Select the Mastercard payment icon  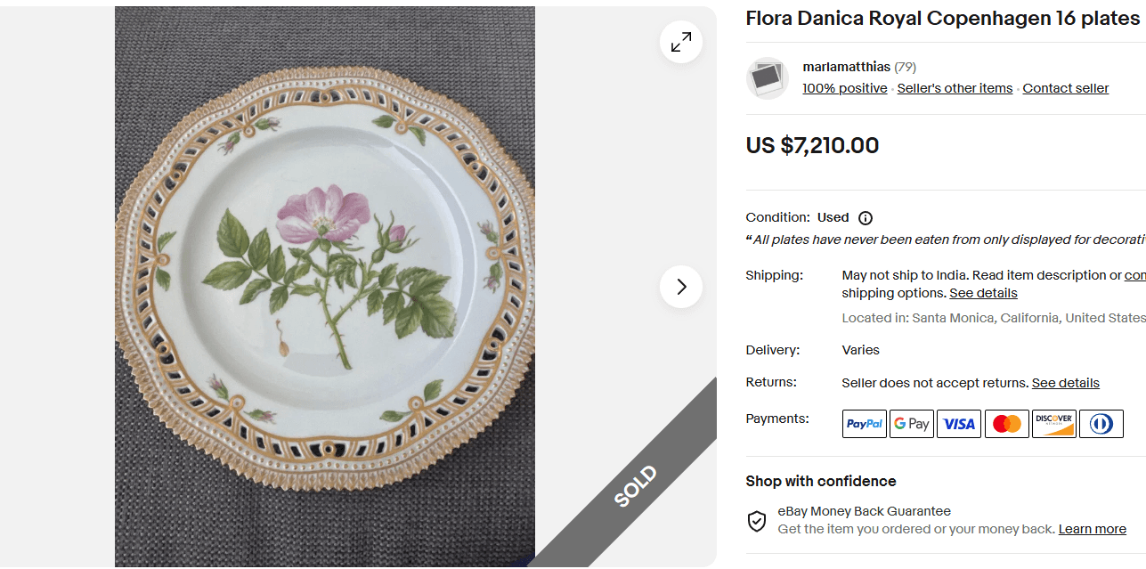pyautogui.click(x=1006, y=424)
